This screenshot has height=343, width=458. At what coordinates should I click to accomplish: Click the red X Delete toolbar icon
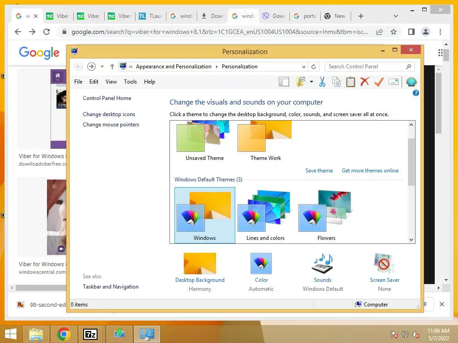coord(365,82)
